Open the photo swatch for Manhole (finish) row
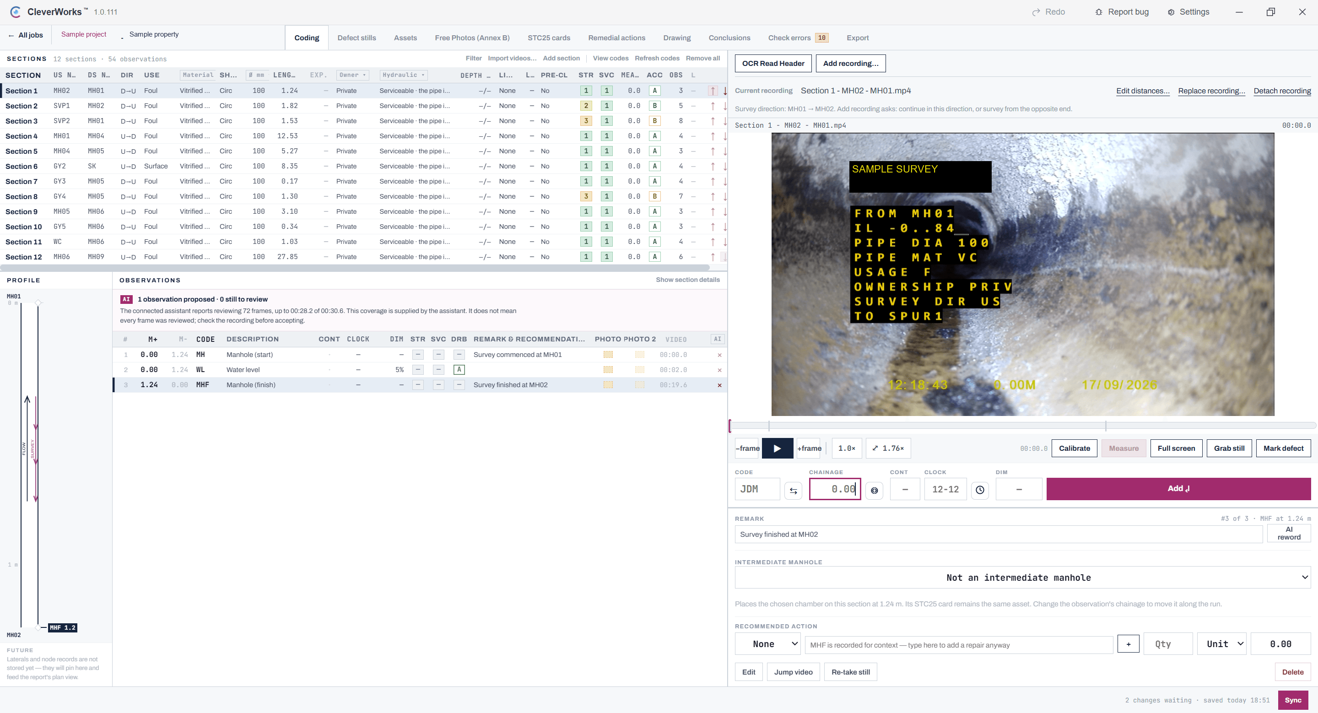1318x713 pixels. (x=608, y=384)
